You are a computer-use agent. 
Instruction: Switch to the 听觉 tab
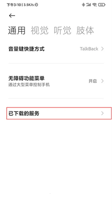62,30
